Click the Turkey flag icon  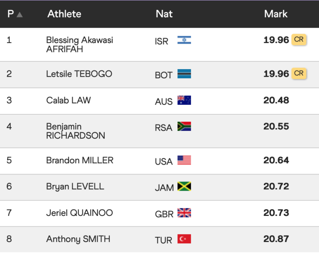pyautogui.click(x=184, y=239)
